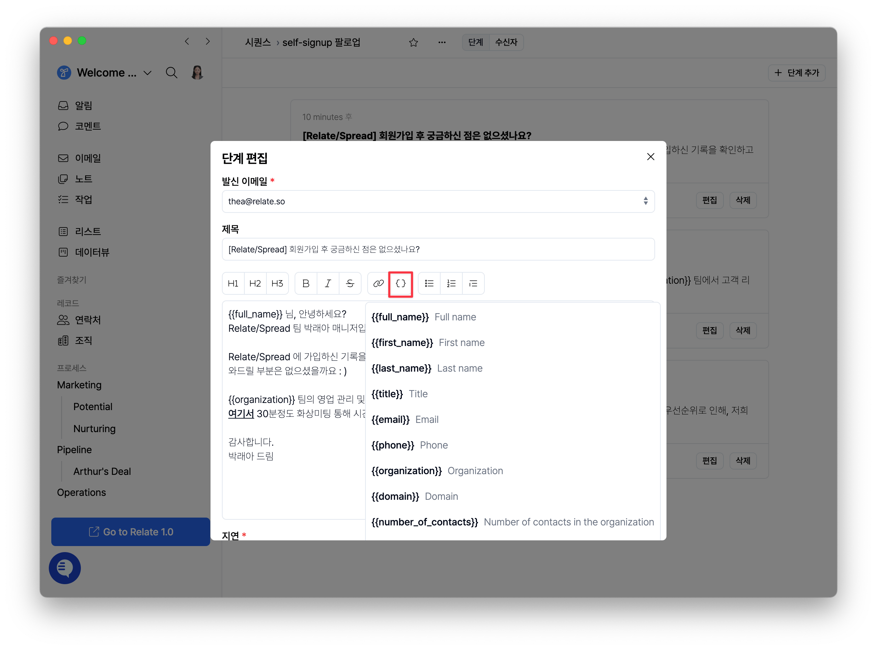The image size is (877, 650).
Task: Open 작업 tasks in sidebar
Action: click(x=75, y=199)
